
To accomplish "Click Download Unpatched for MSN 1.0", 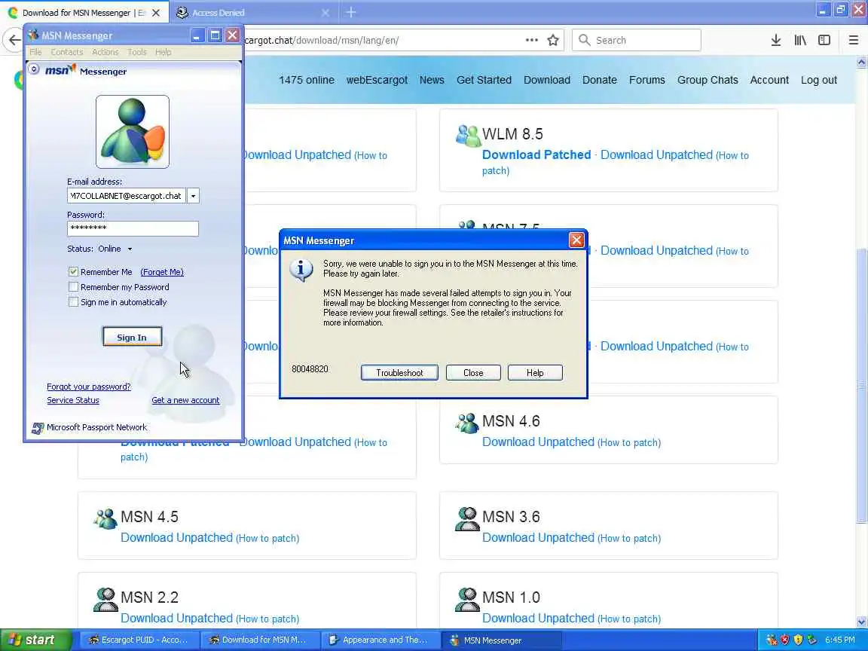I will pyautogui.click(x=538, y=618).
